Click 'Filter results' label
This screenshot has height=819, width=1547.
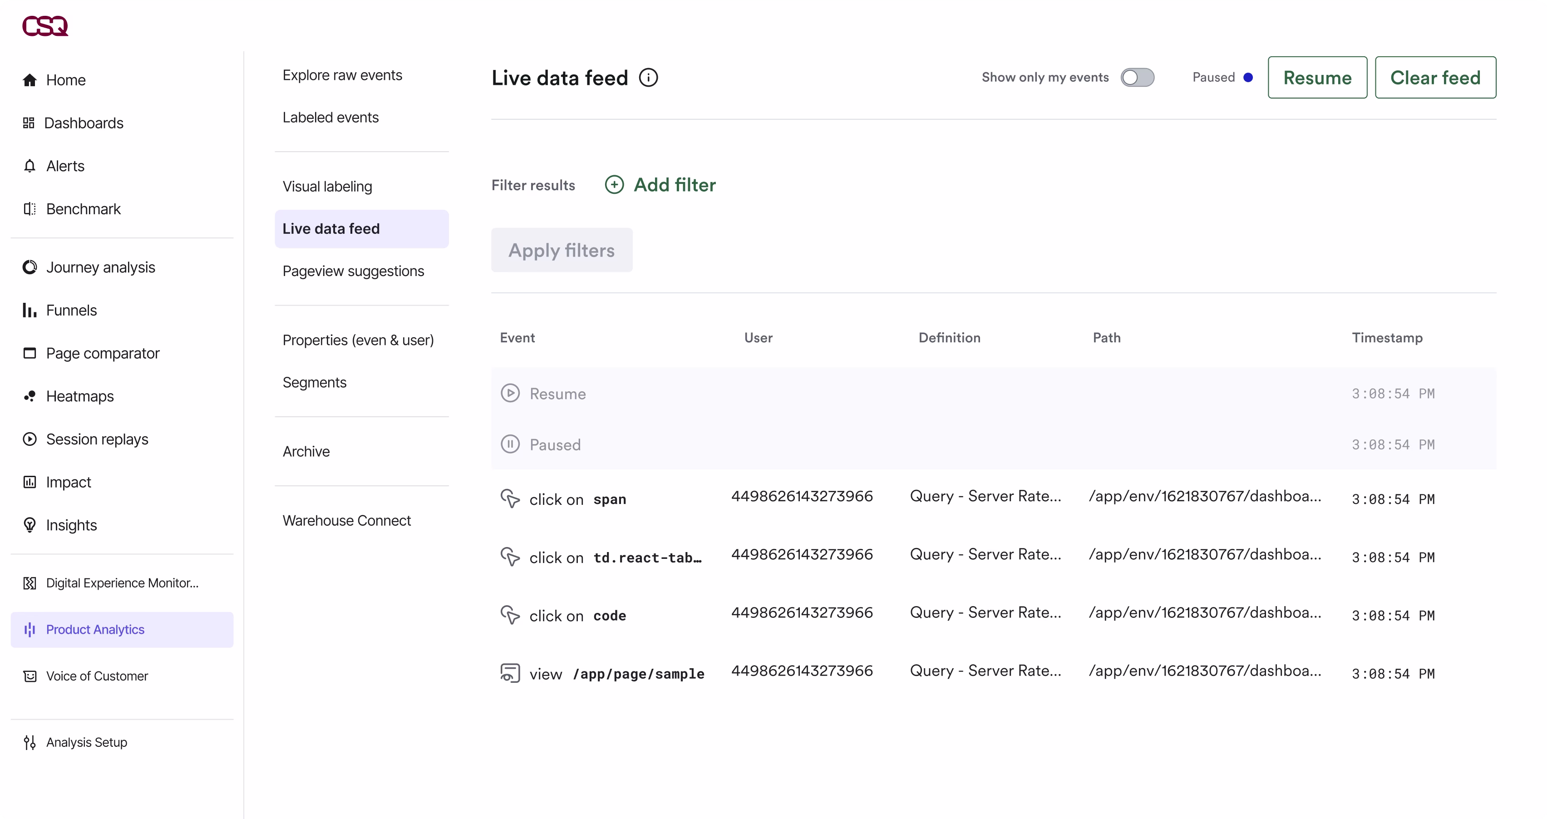pyautogui.click(x=533, y=185)
